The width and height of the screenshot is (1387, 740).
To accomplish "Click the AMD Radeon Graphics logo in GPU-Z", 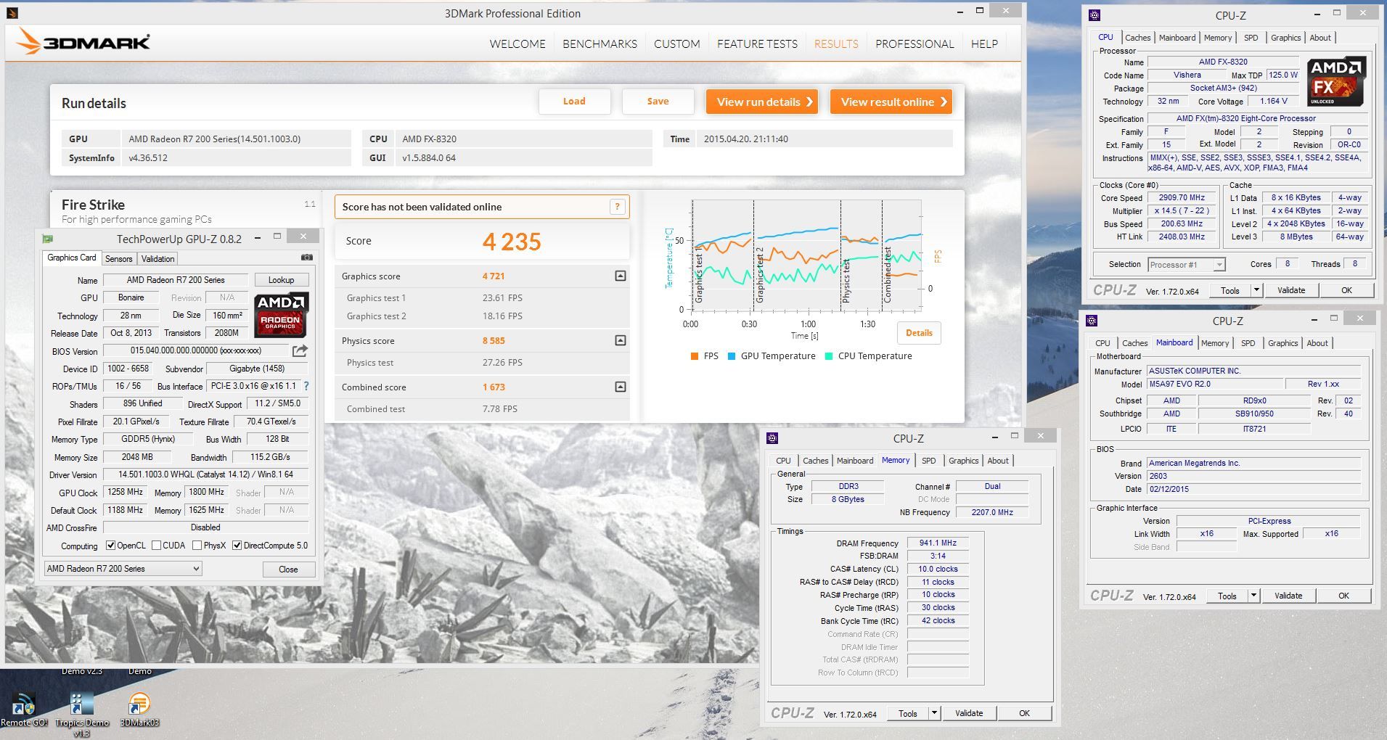I will point(282,315).
